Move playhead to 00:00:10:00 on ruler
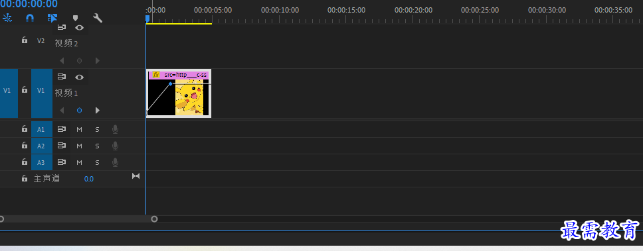 pyautogui.click(x=280, y=10)
